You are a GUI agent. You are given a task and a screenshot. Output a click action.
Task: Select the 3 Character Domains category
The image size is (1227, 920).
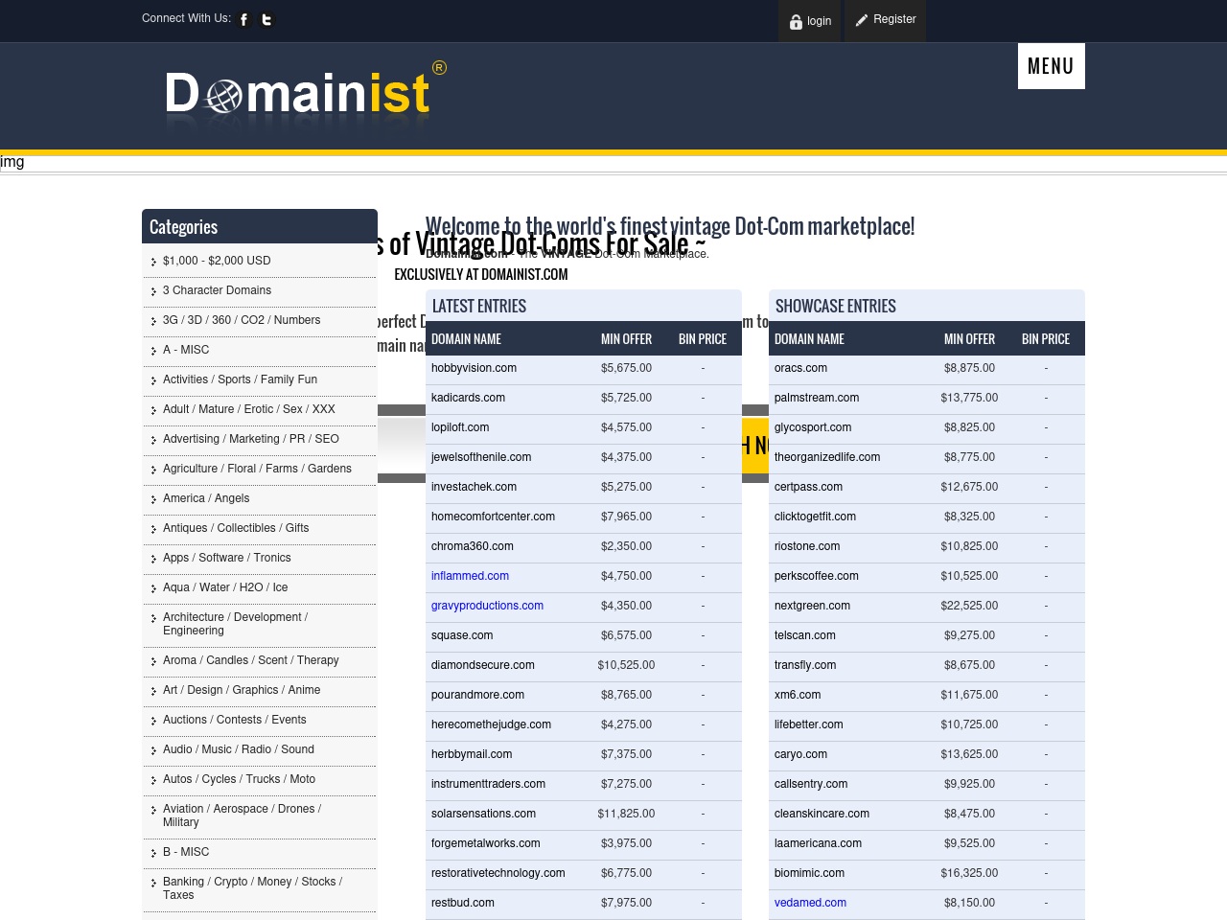(x=217, y=290)
